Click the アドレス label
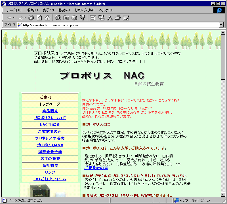227x204 pixels. pos(10,25)
